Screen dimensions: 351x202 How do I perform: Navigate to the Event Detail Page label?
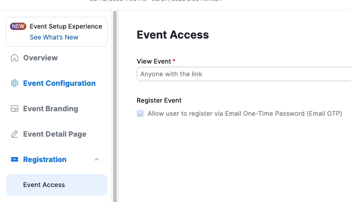coord(54,134)
